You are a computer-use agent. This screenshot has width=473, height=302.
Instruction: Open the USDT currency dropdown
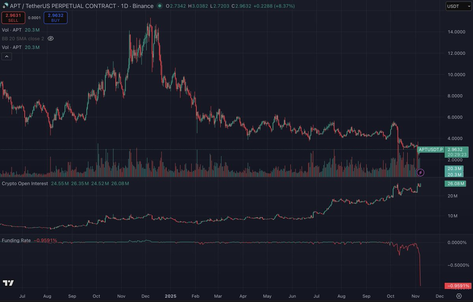pos(458,6)
